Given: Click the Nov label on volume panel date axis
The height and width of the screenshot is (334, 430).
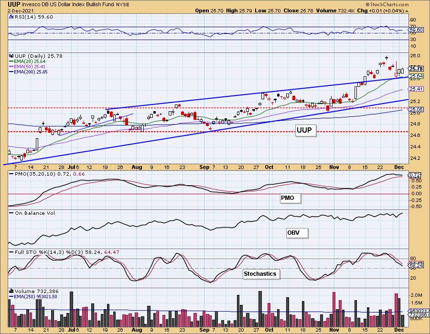Looking at the screenshot, I should [334, 330].
